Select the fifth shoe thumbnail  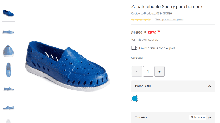coord(9,89)
